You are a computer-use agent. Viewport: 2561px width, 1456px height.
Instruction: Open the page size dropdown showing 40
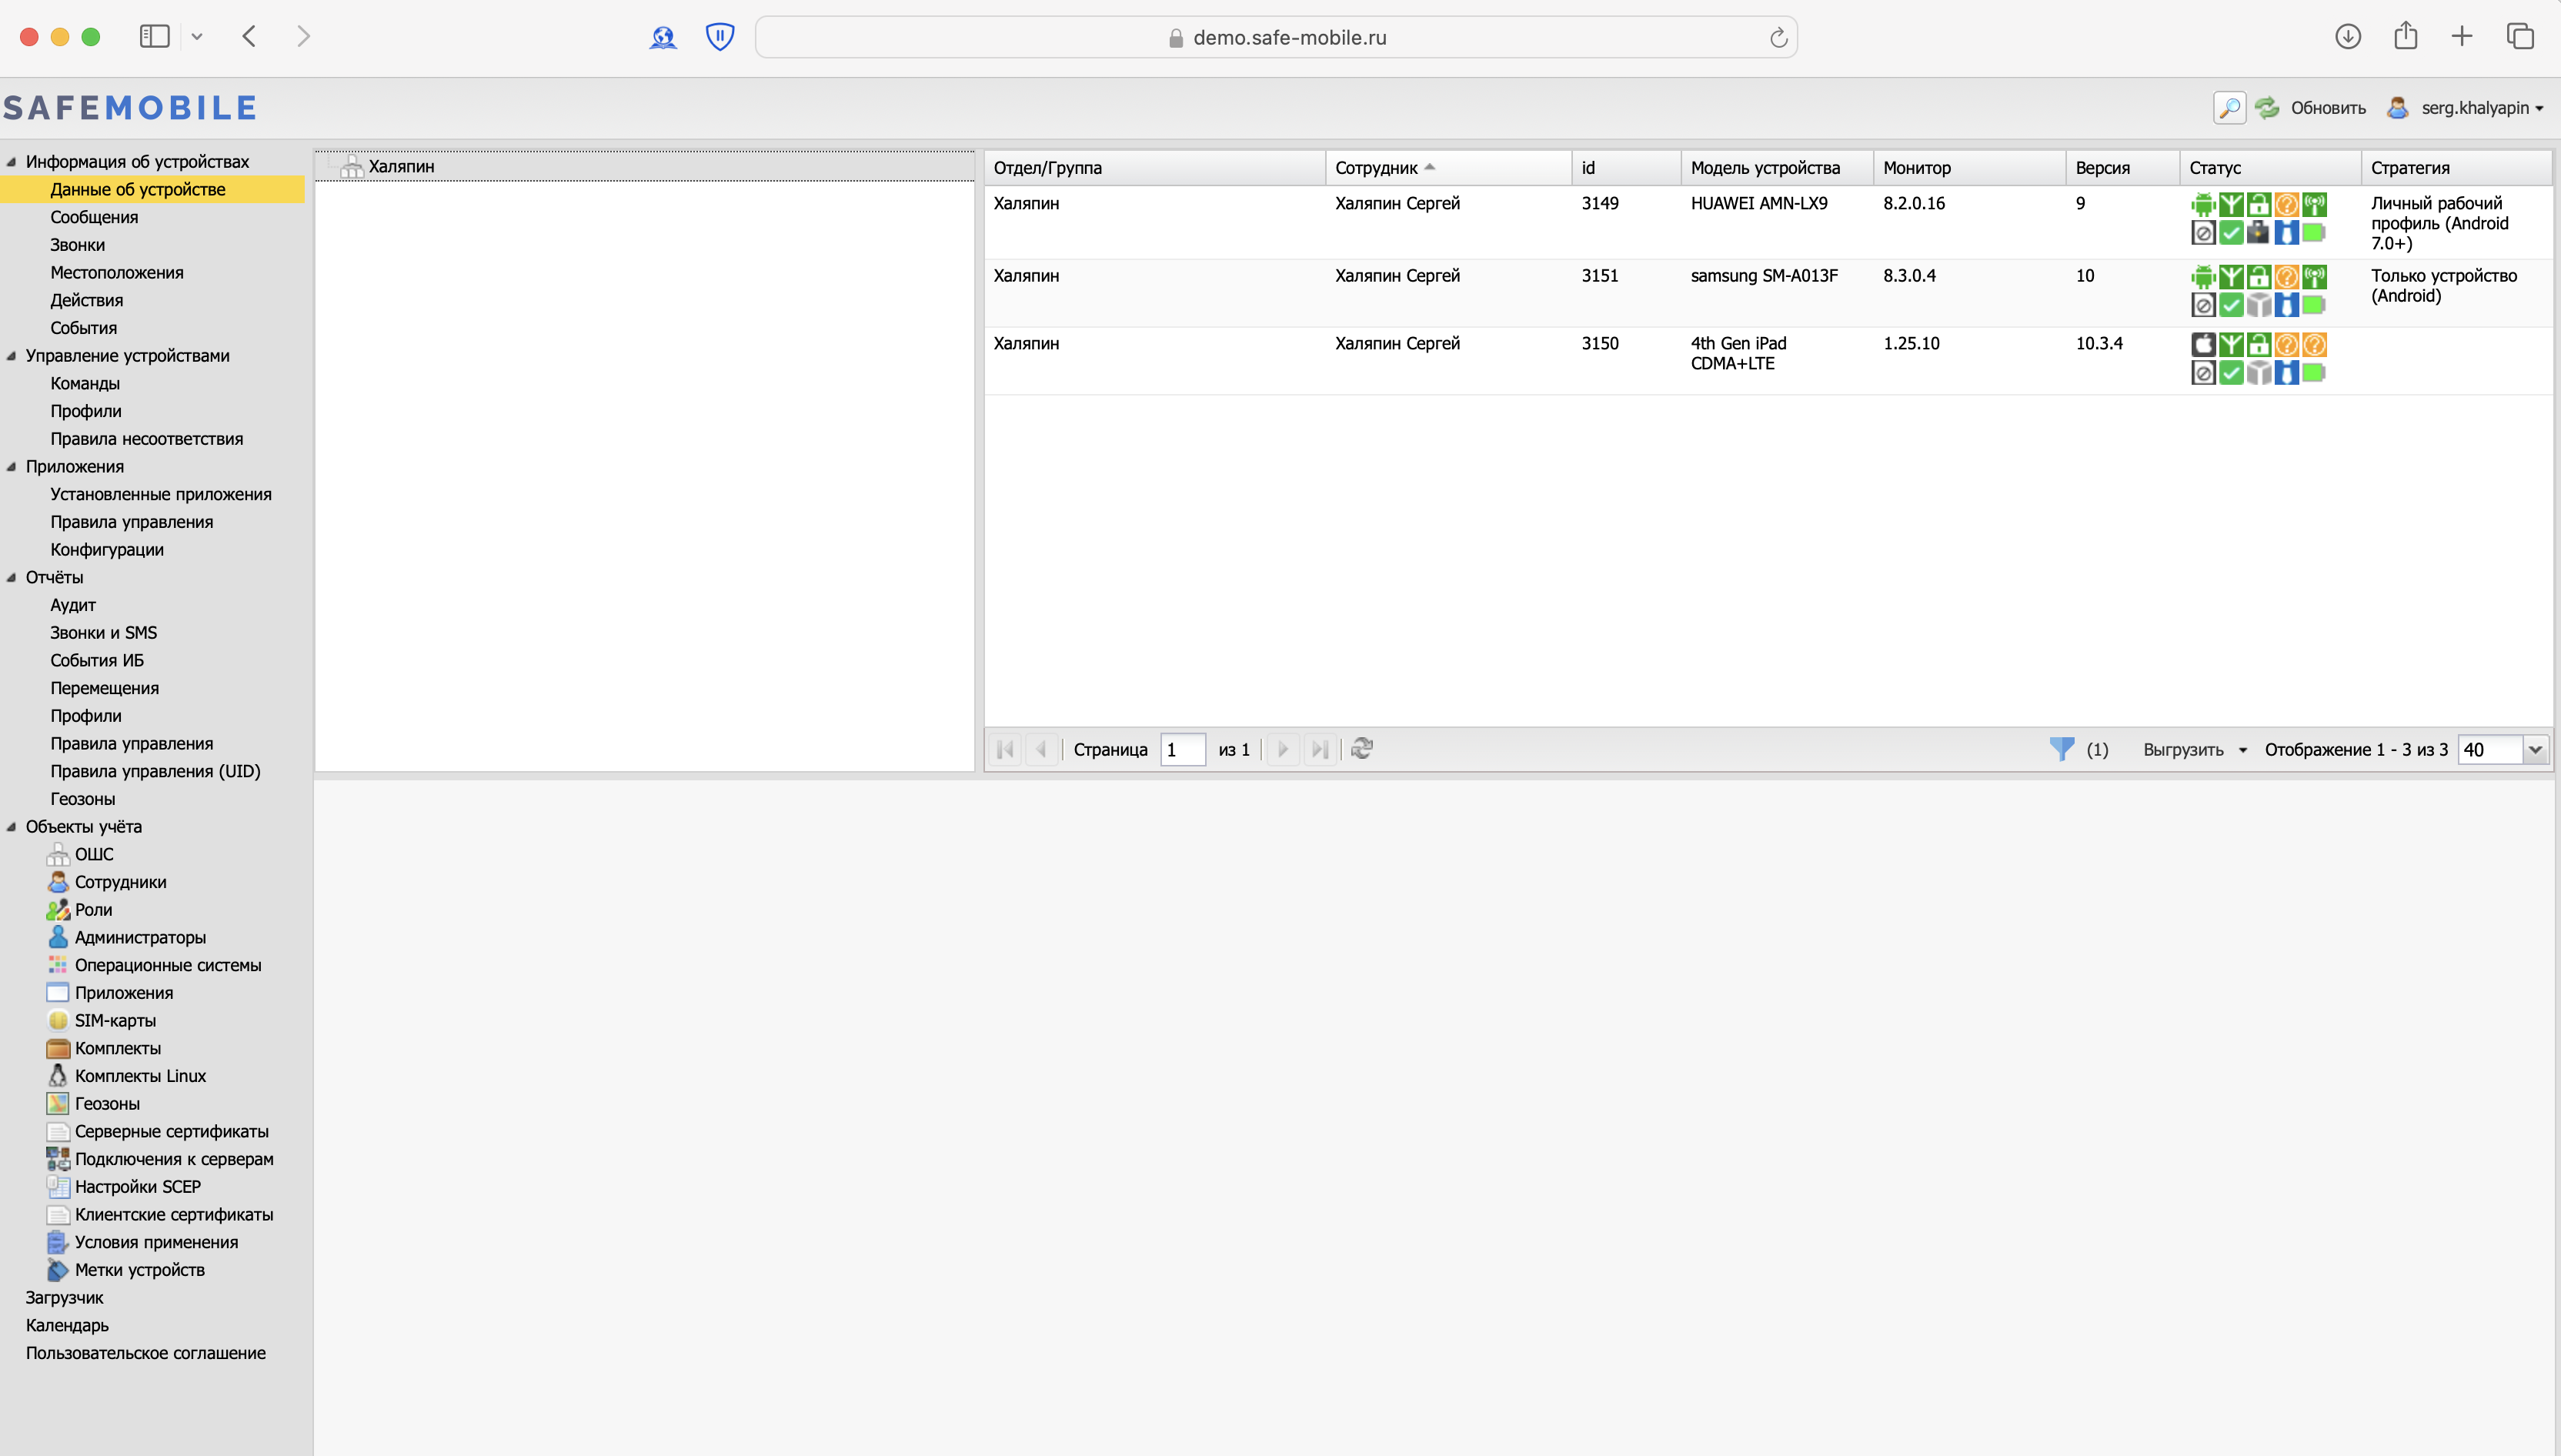pos(2534,749)
